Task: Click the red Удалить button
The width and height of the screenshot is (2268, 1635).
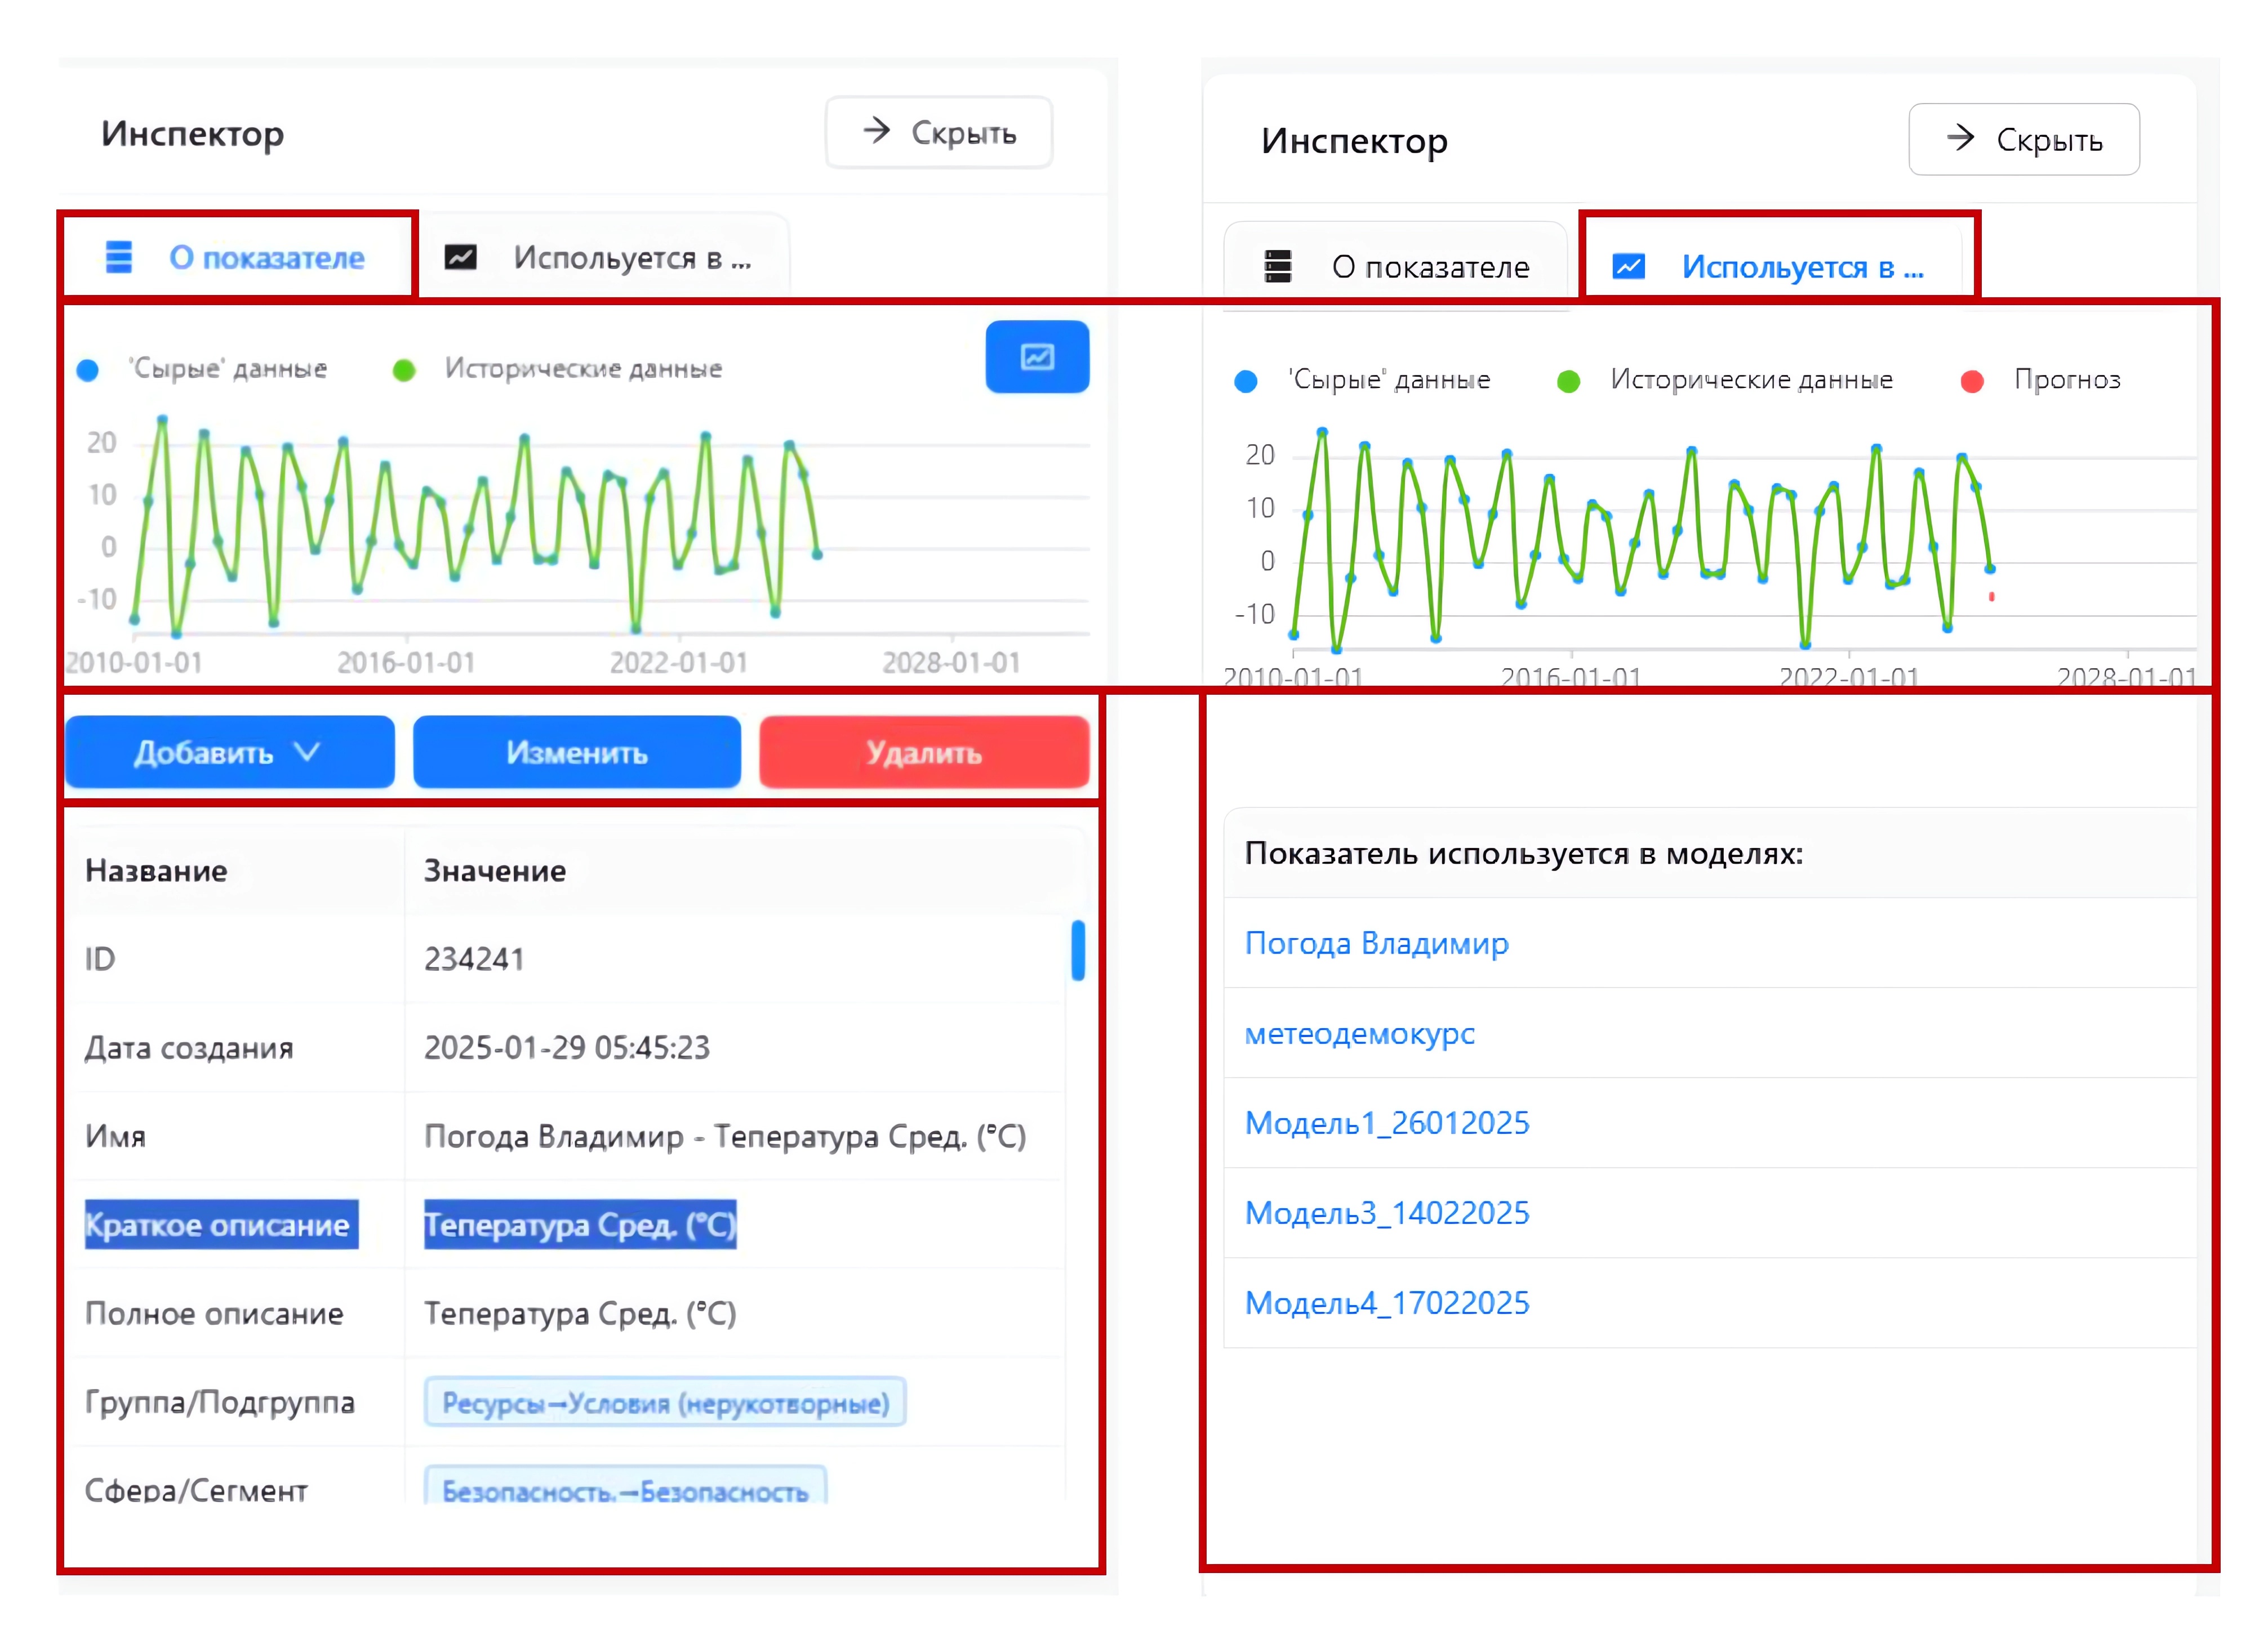Action: [924, 753]
